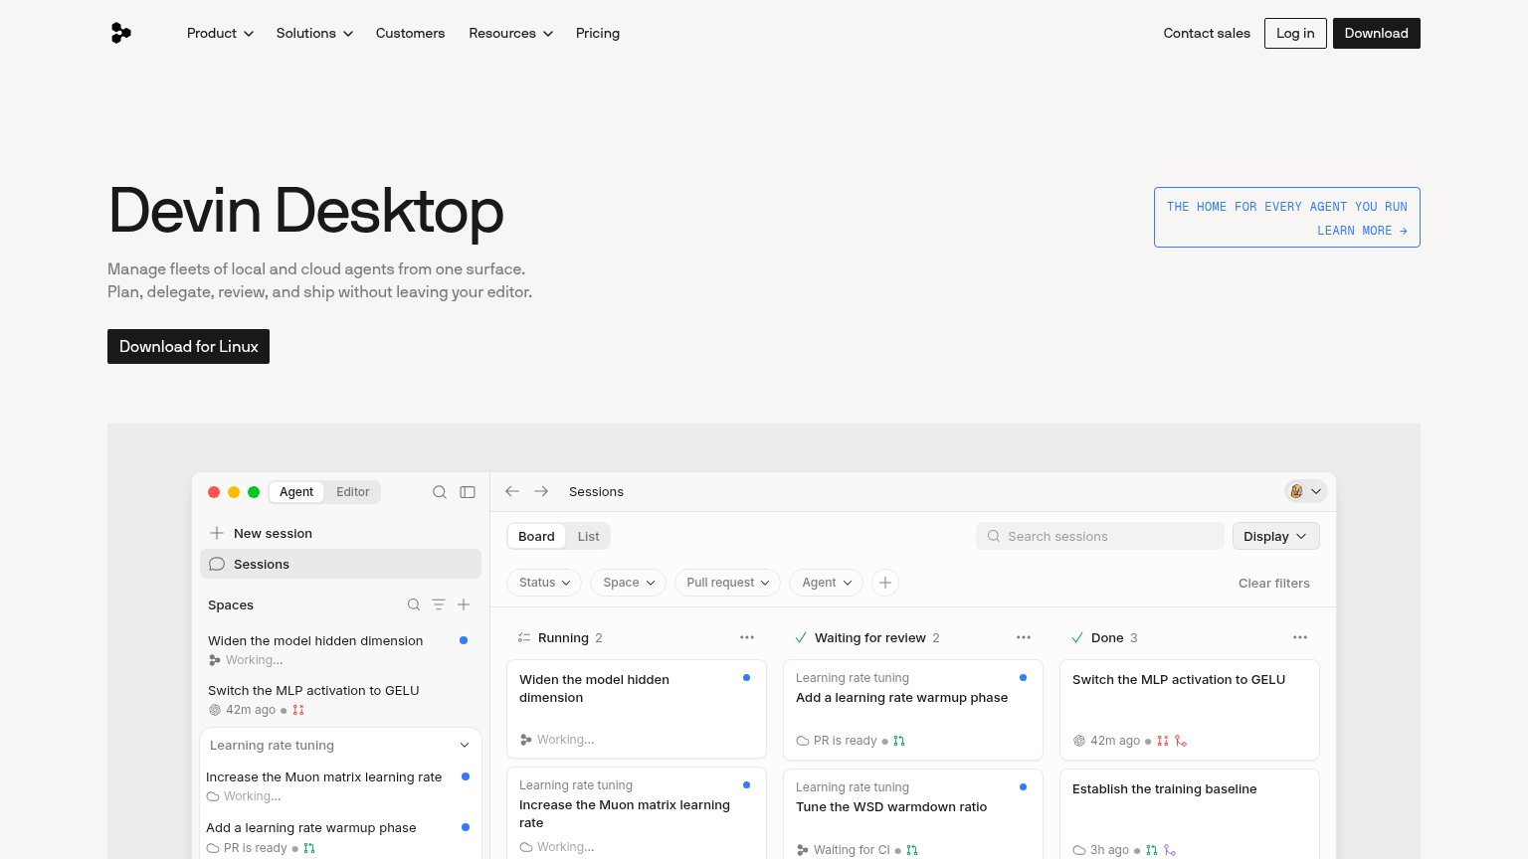1528x859 pixels.
Task: Click the Download button in the header
Action: pyautogui.click(x=1377, y=33)
